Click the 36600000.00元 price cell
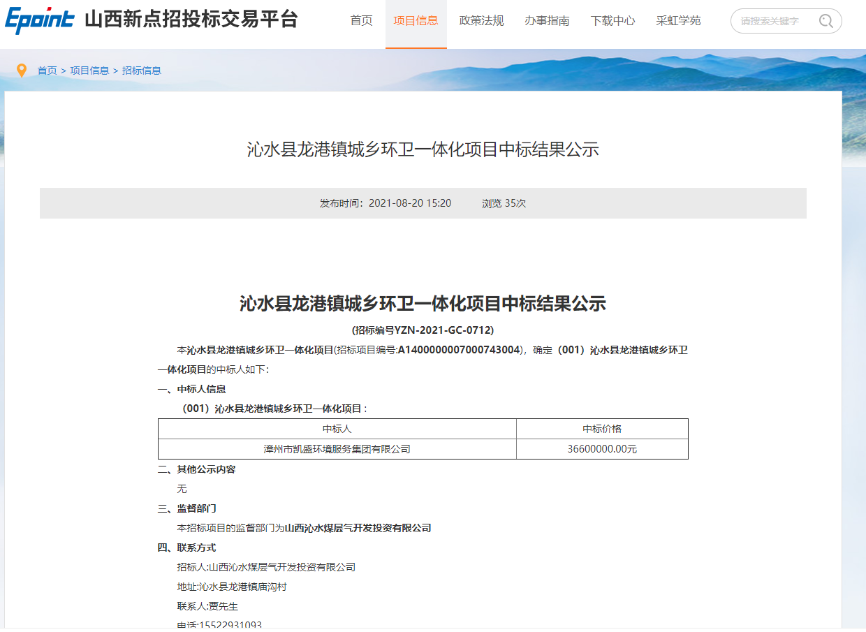 pyautogui.click(x=603, y=449)
